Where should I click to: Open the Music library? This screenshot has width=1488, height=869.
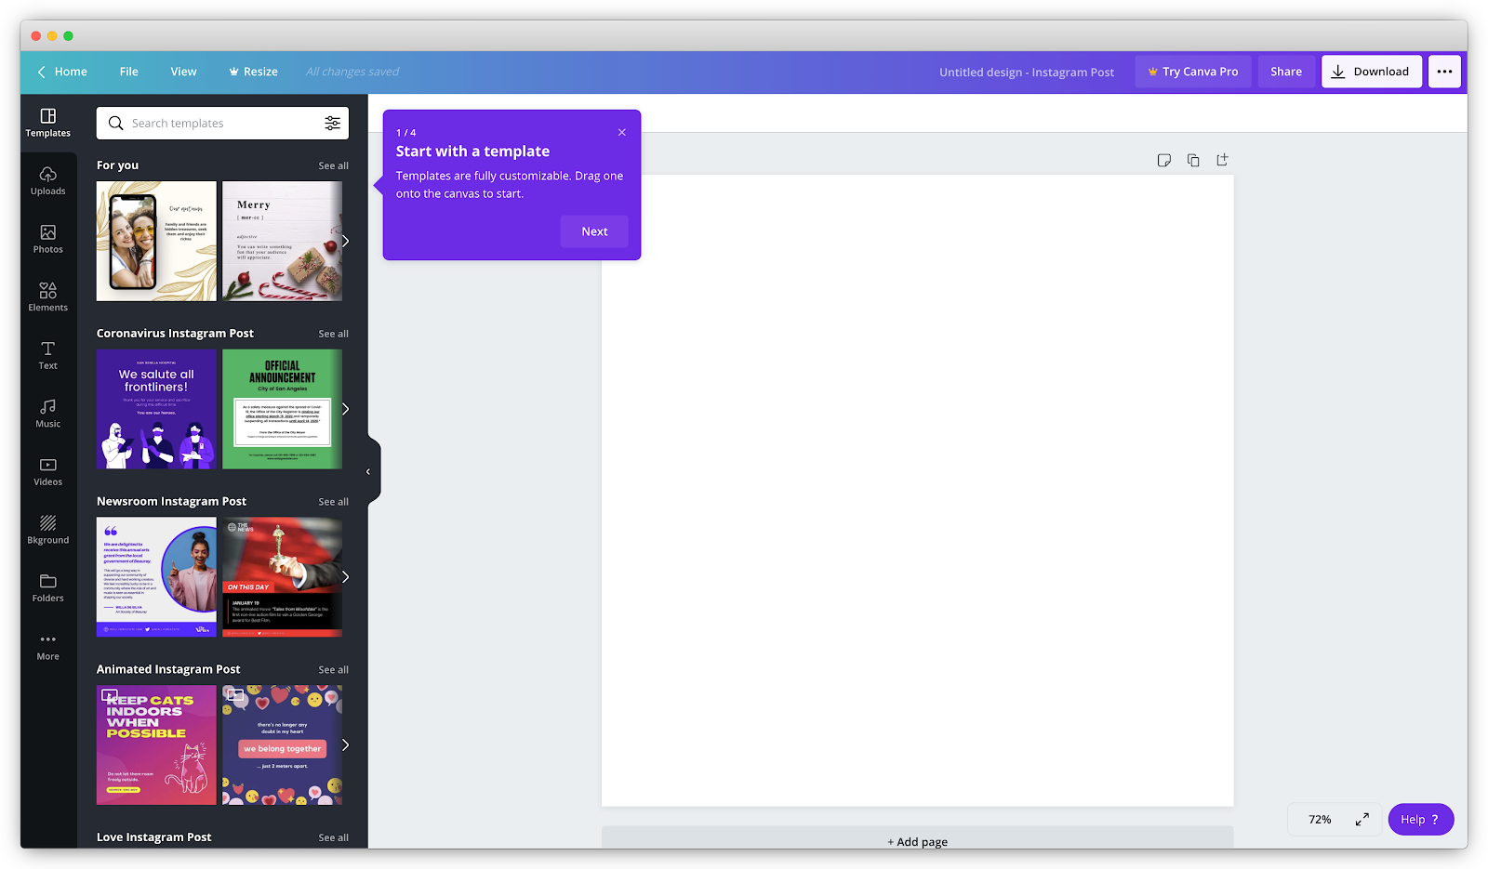point(48,414)
